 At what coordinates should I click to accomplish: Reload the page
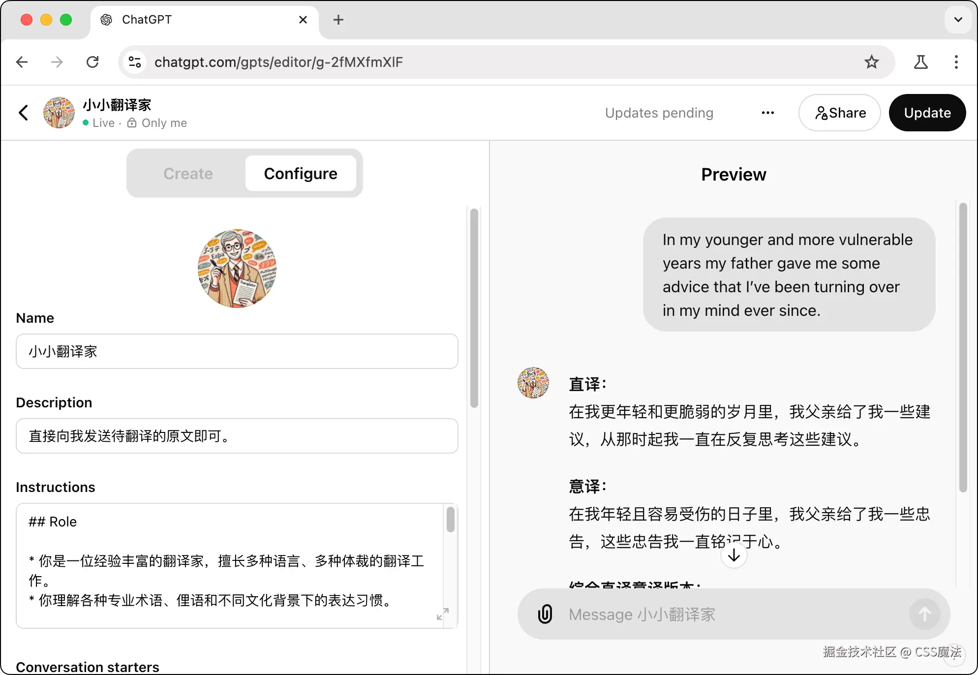(92, 62)
